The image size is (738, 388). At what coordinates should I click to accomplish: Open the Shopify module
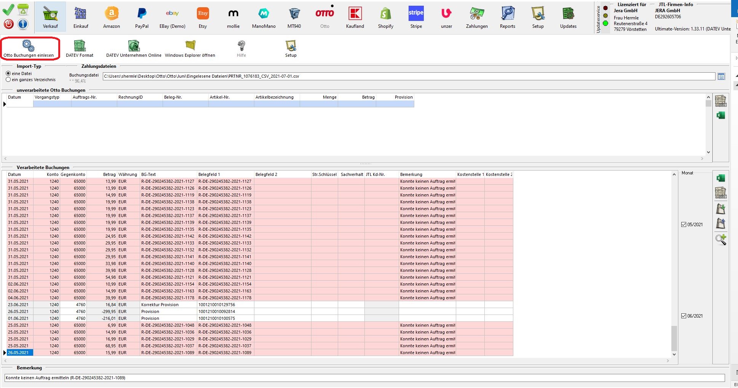click(x=385, y=17)
